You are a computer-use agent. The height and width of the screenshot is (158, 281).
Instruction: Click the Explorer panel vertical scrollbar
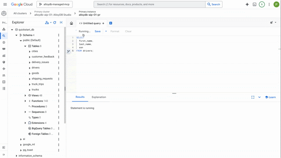point(65,75)
